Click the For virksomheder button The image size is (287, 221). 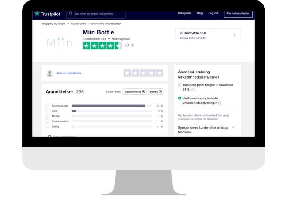[x=238, y=13]
